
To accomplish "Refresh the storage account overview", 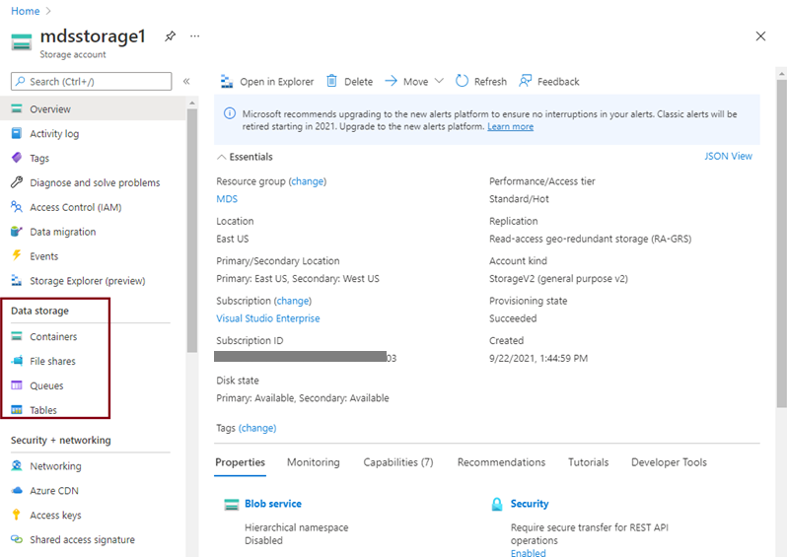I will coord(481,81).
